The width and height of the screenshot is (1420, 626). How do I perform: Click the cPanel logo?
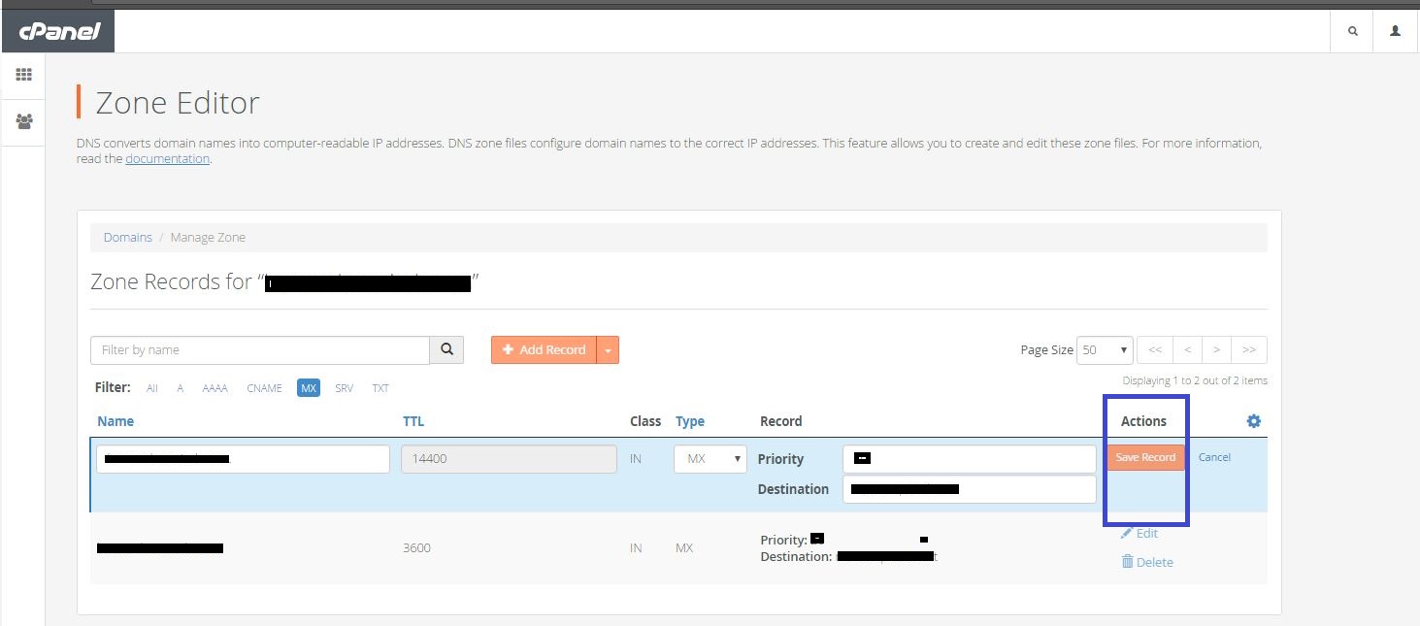tap(58, 31)
